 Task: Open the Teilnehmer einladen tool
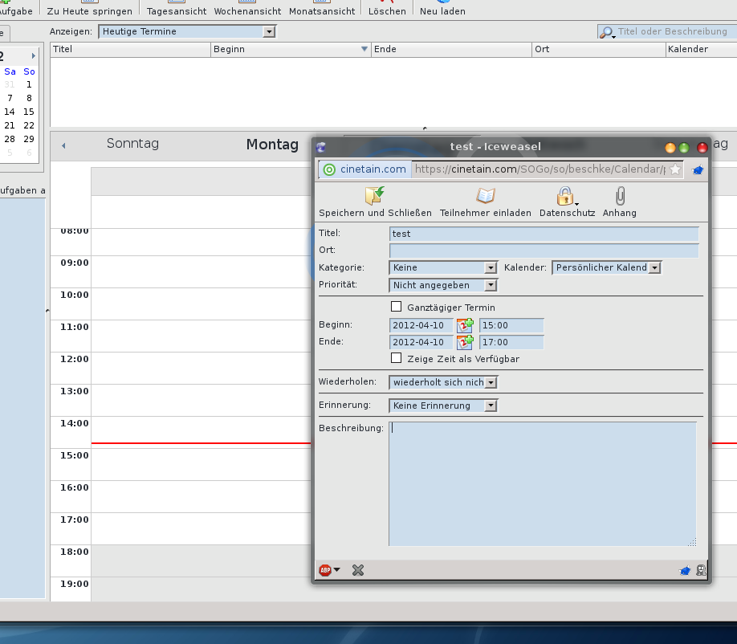point(485,196)
